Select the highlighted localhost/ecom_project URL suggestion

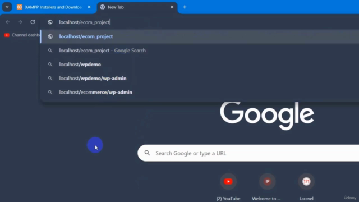200,36
